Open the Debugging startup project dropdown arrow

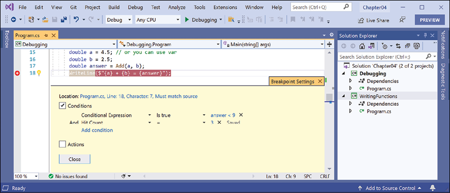221,20
